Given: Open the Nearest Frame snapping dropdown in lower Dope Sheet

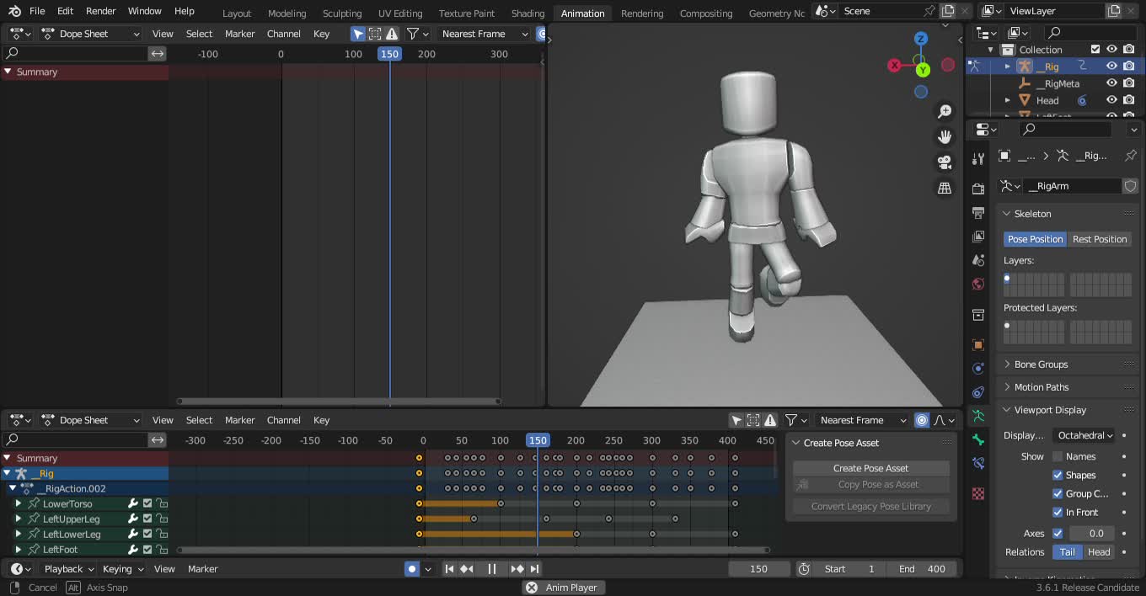Looking at the screenshot, I should coord(862,420).
